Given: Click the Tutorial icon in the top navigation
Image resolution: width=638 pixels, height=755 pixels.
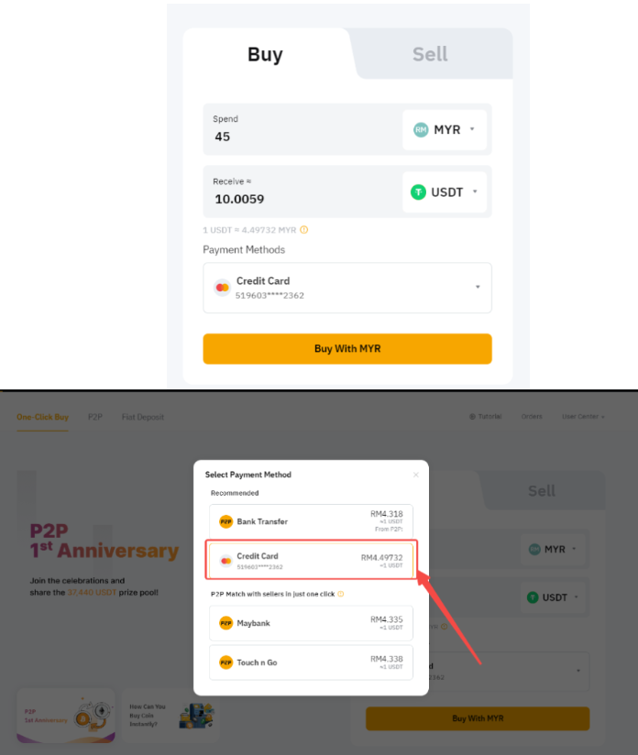Looking at the screenshot, I should (472, 417).
